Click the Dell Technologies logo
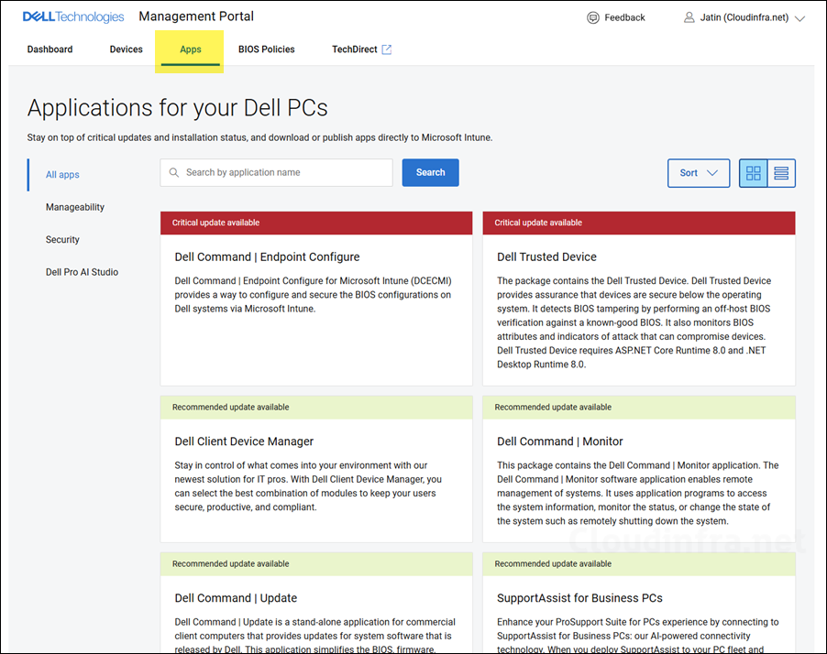This screenshot has width=827, height=654. 73,16
